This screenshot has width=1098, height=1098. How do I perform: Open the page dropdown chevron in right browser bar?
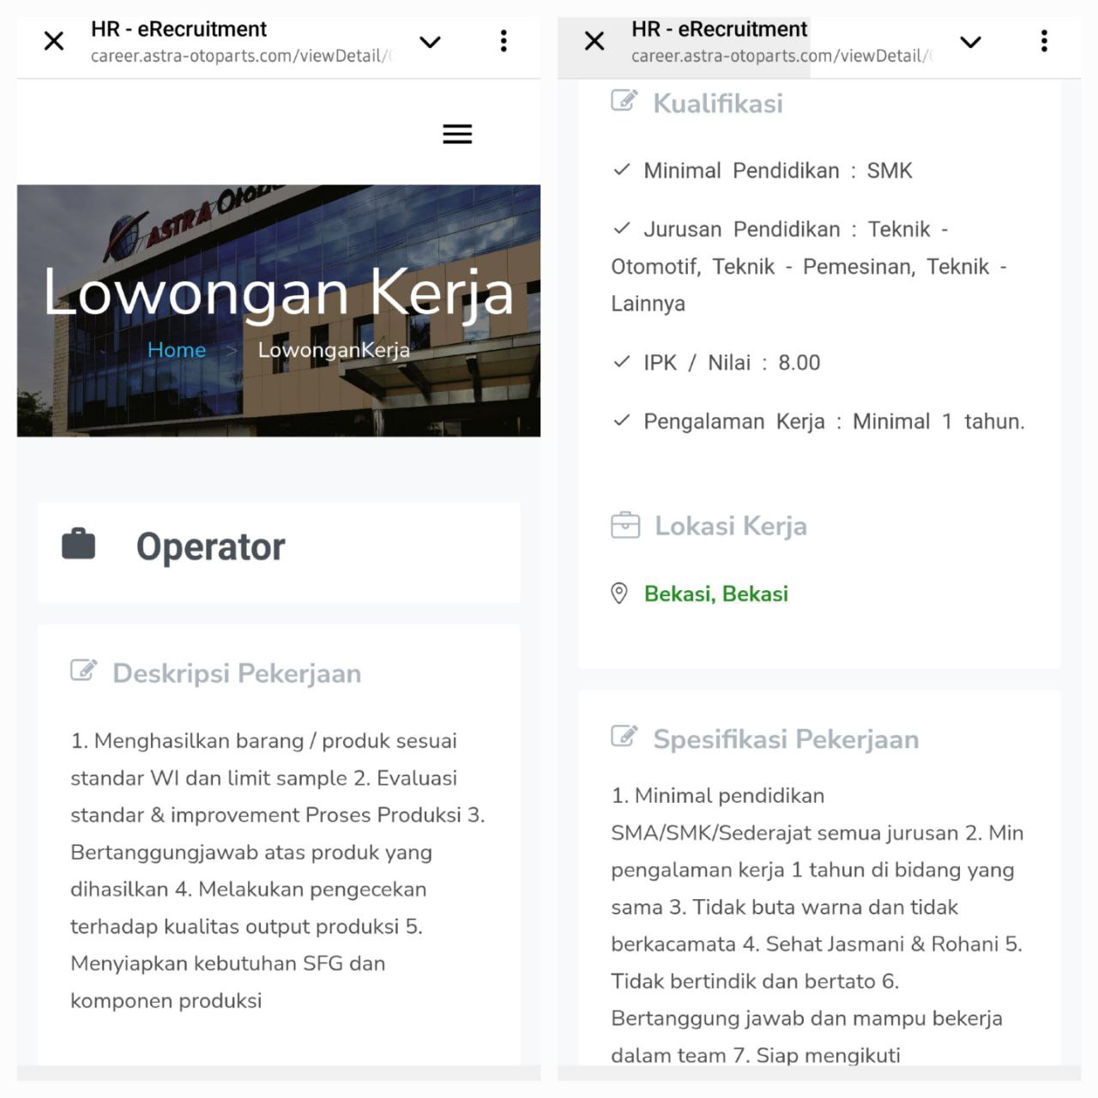pyautogui.click(x=970, y=41)
